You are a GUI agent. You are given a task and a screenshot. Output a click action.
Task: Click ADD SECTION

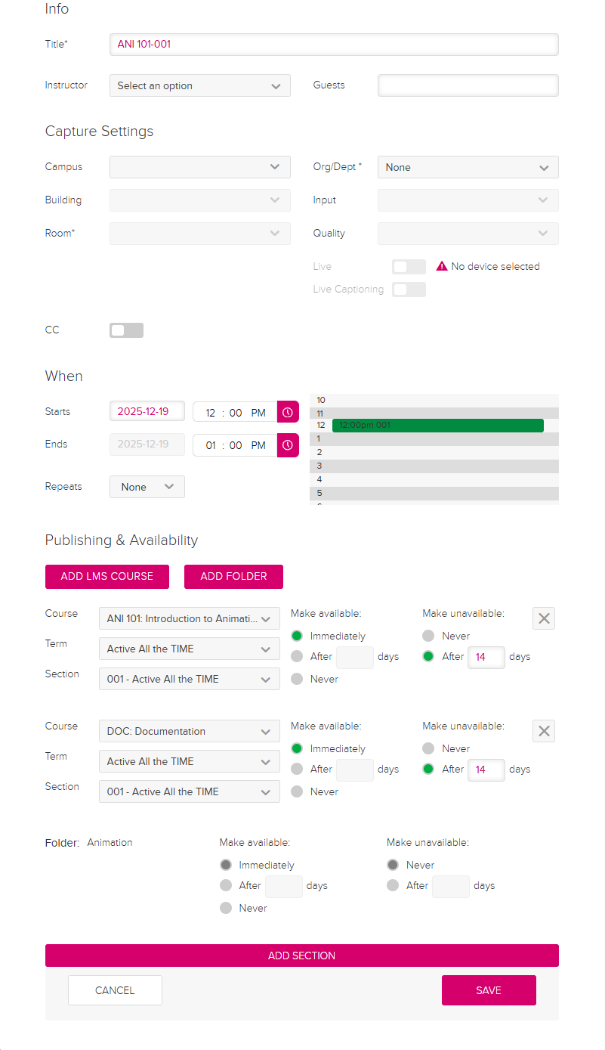[x=301, y=955]
